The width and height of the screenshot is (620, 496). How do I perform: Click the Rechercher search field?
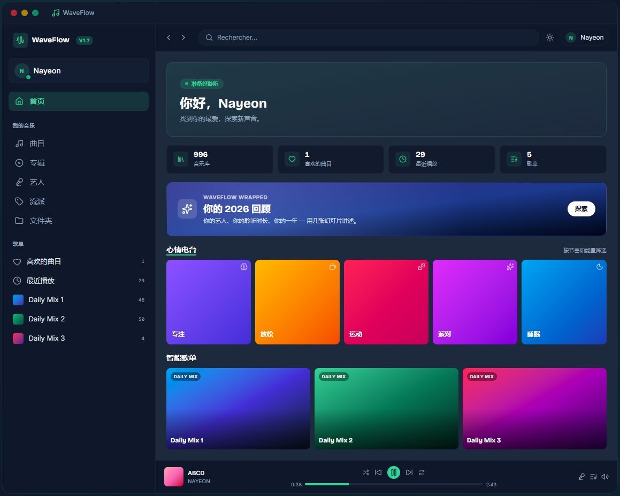[x=369, y=37]
